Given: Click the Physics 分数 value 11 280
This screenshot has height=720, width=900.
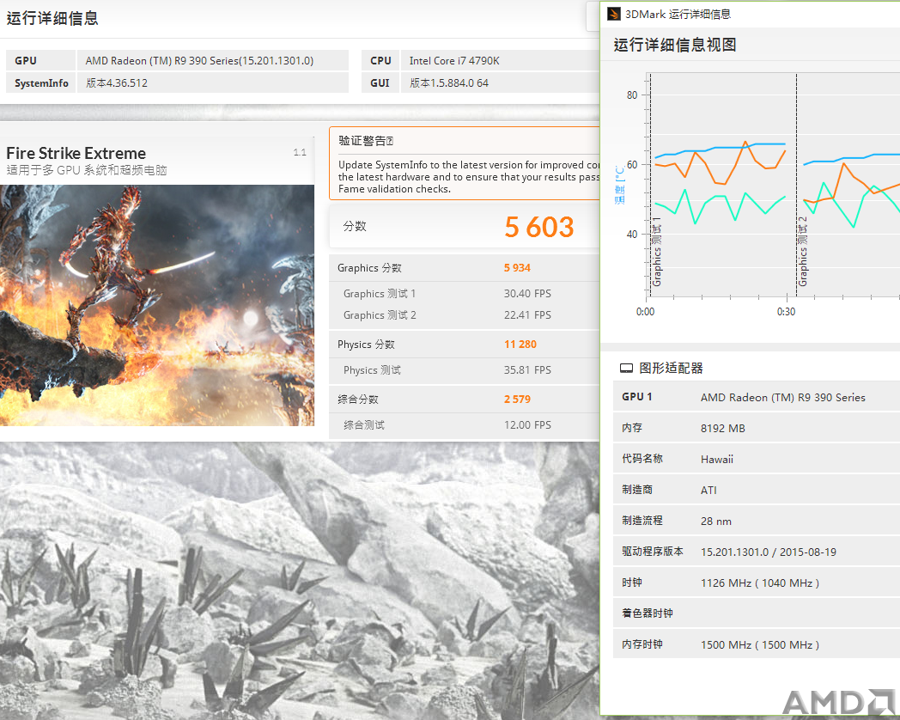Looking at the screenshot, I should click(520, 344).
